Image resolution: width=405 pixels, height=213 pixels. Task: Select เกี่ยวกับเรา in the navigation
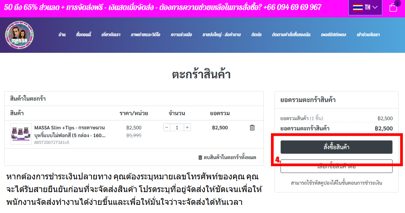click(x=111, y=34)
